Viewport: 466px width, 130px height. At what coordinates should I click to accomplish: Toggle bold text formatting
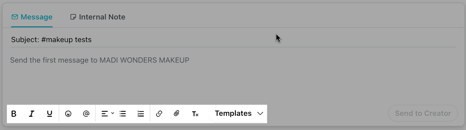[14, 114]
